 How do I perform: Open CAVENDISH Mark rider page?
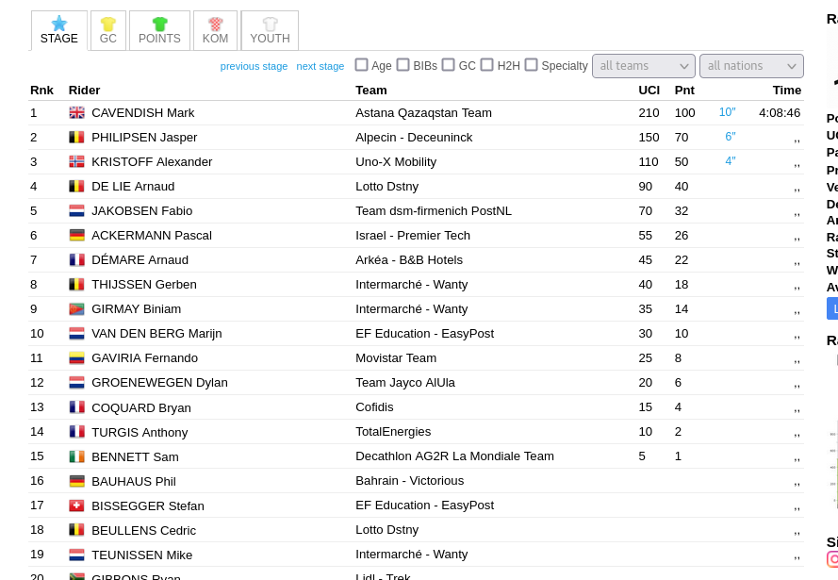[x=142, y=113]
